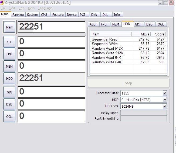Open the OGL results tab
The image size is (176, 153).
[x=161, y=24]
